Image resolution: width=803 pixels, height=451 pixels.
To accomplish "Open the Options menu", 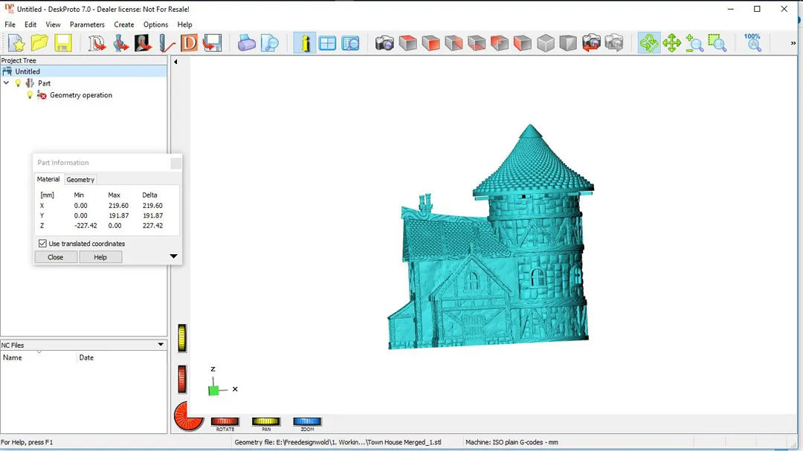I will pos(155,25).
